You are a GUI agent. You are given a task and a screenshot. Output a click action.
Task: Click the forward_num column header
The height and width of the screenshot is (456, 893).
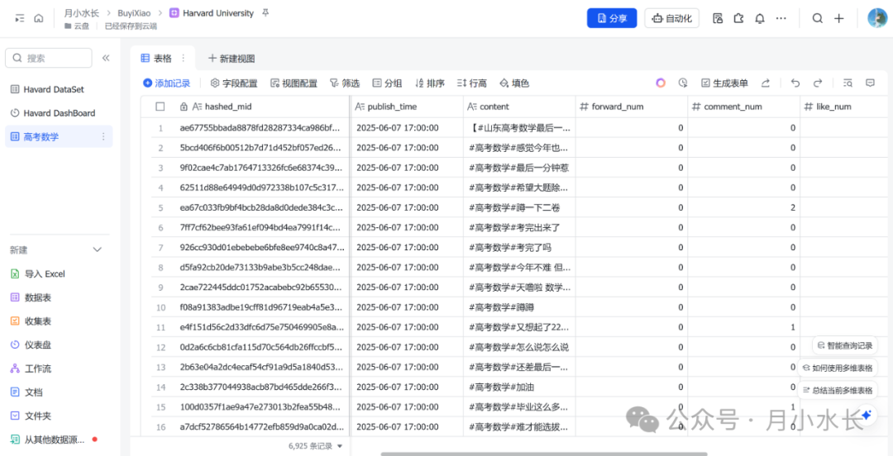tap(632, 107)
